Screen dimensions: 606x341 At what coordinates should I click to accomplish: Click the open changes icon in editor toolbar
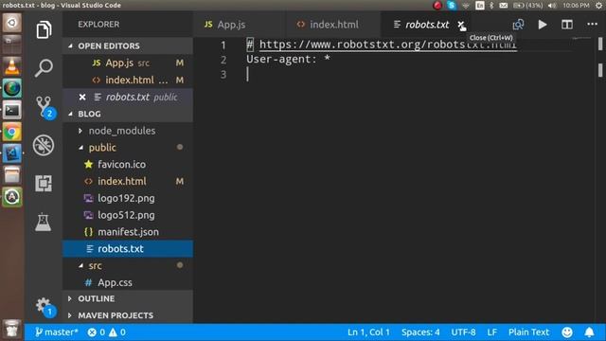point(518,25)
